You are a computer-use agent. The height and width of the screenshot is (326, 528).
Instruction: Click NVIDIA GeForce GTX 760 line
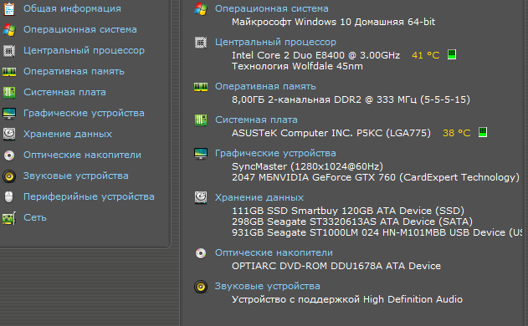[x=376, y=177]
